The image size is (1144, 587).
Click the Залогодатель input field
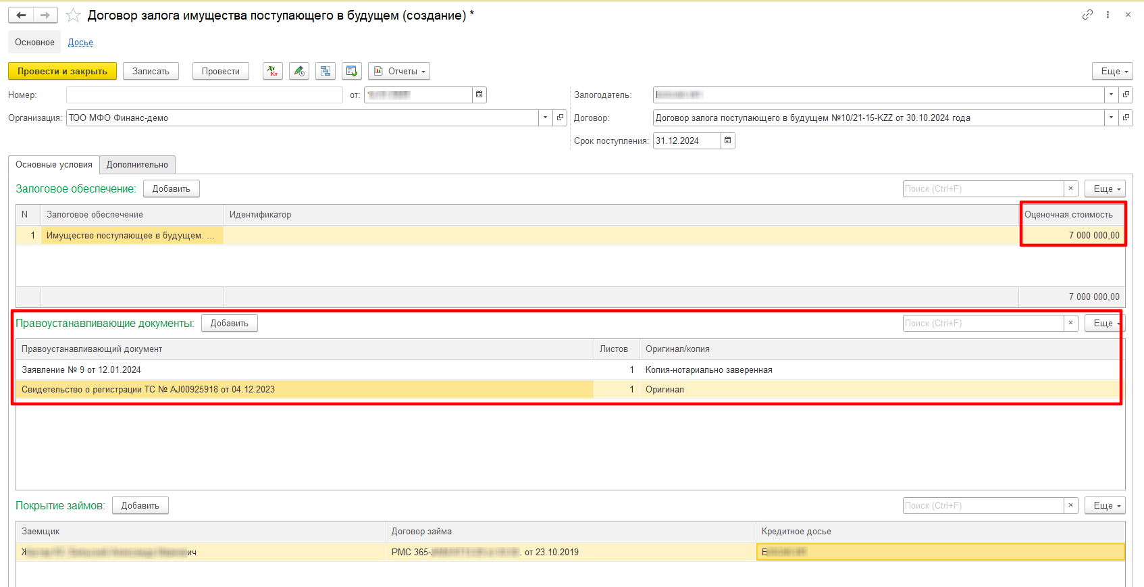879,95
